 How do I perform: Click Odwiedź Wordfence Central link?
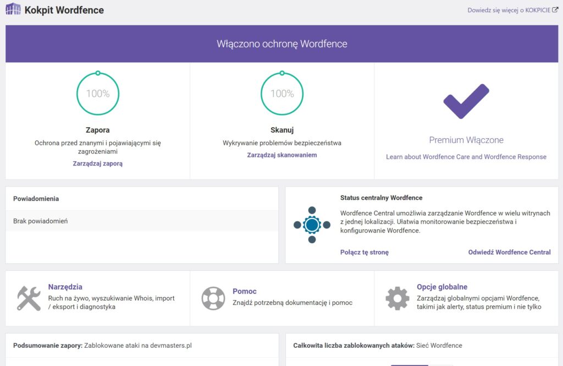tap(509, 253)
